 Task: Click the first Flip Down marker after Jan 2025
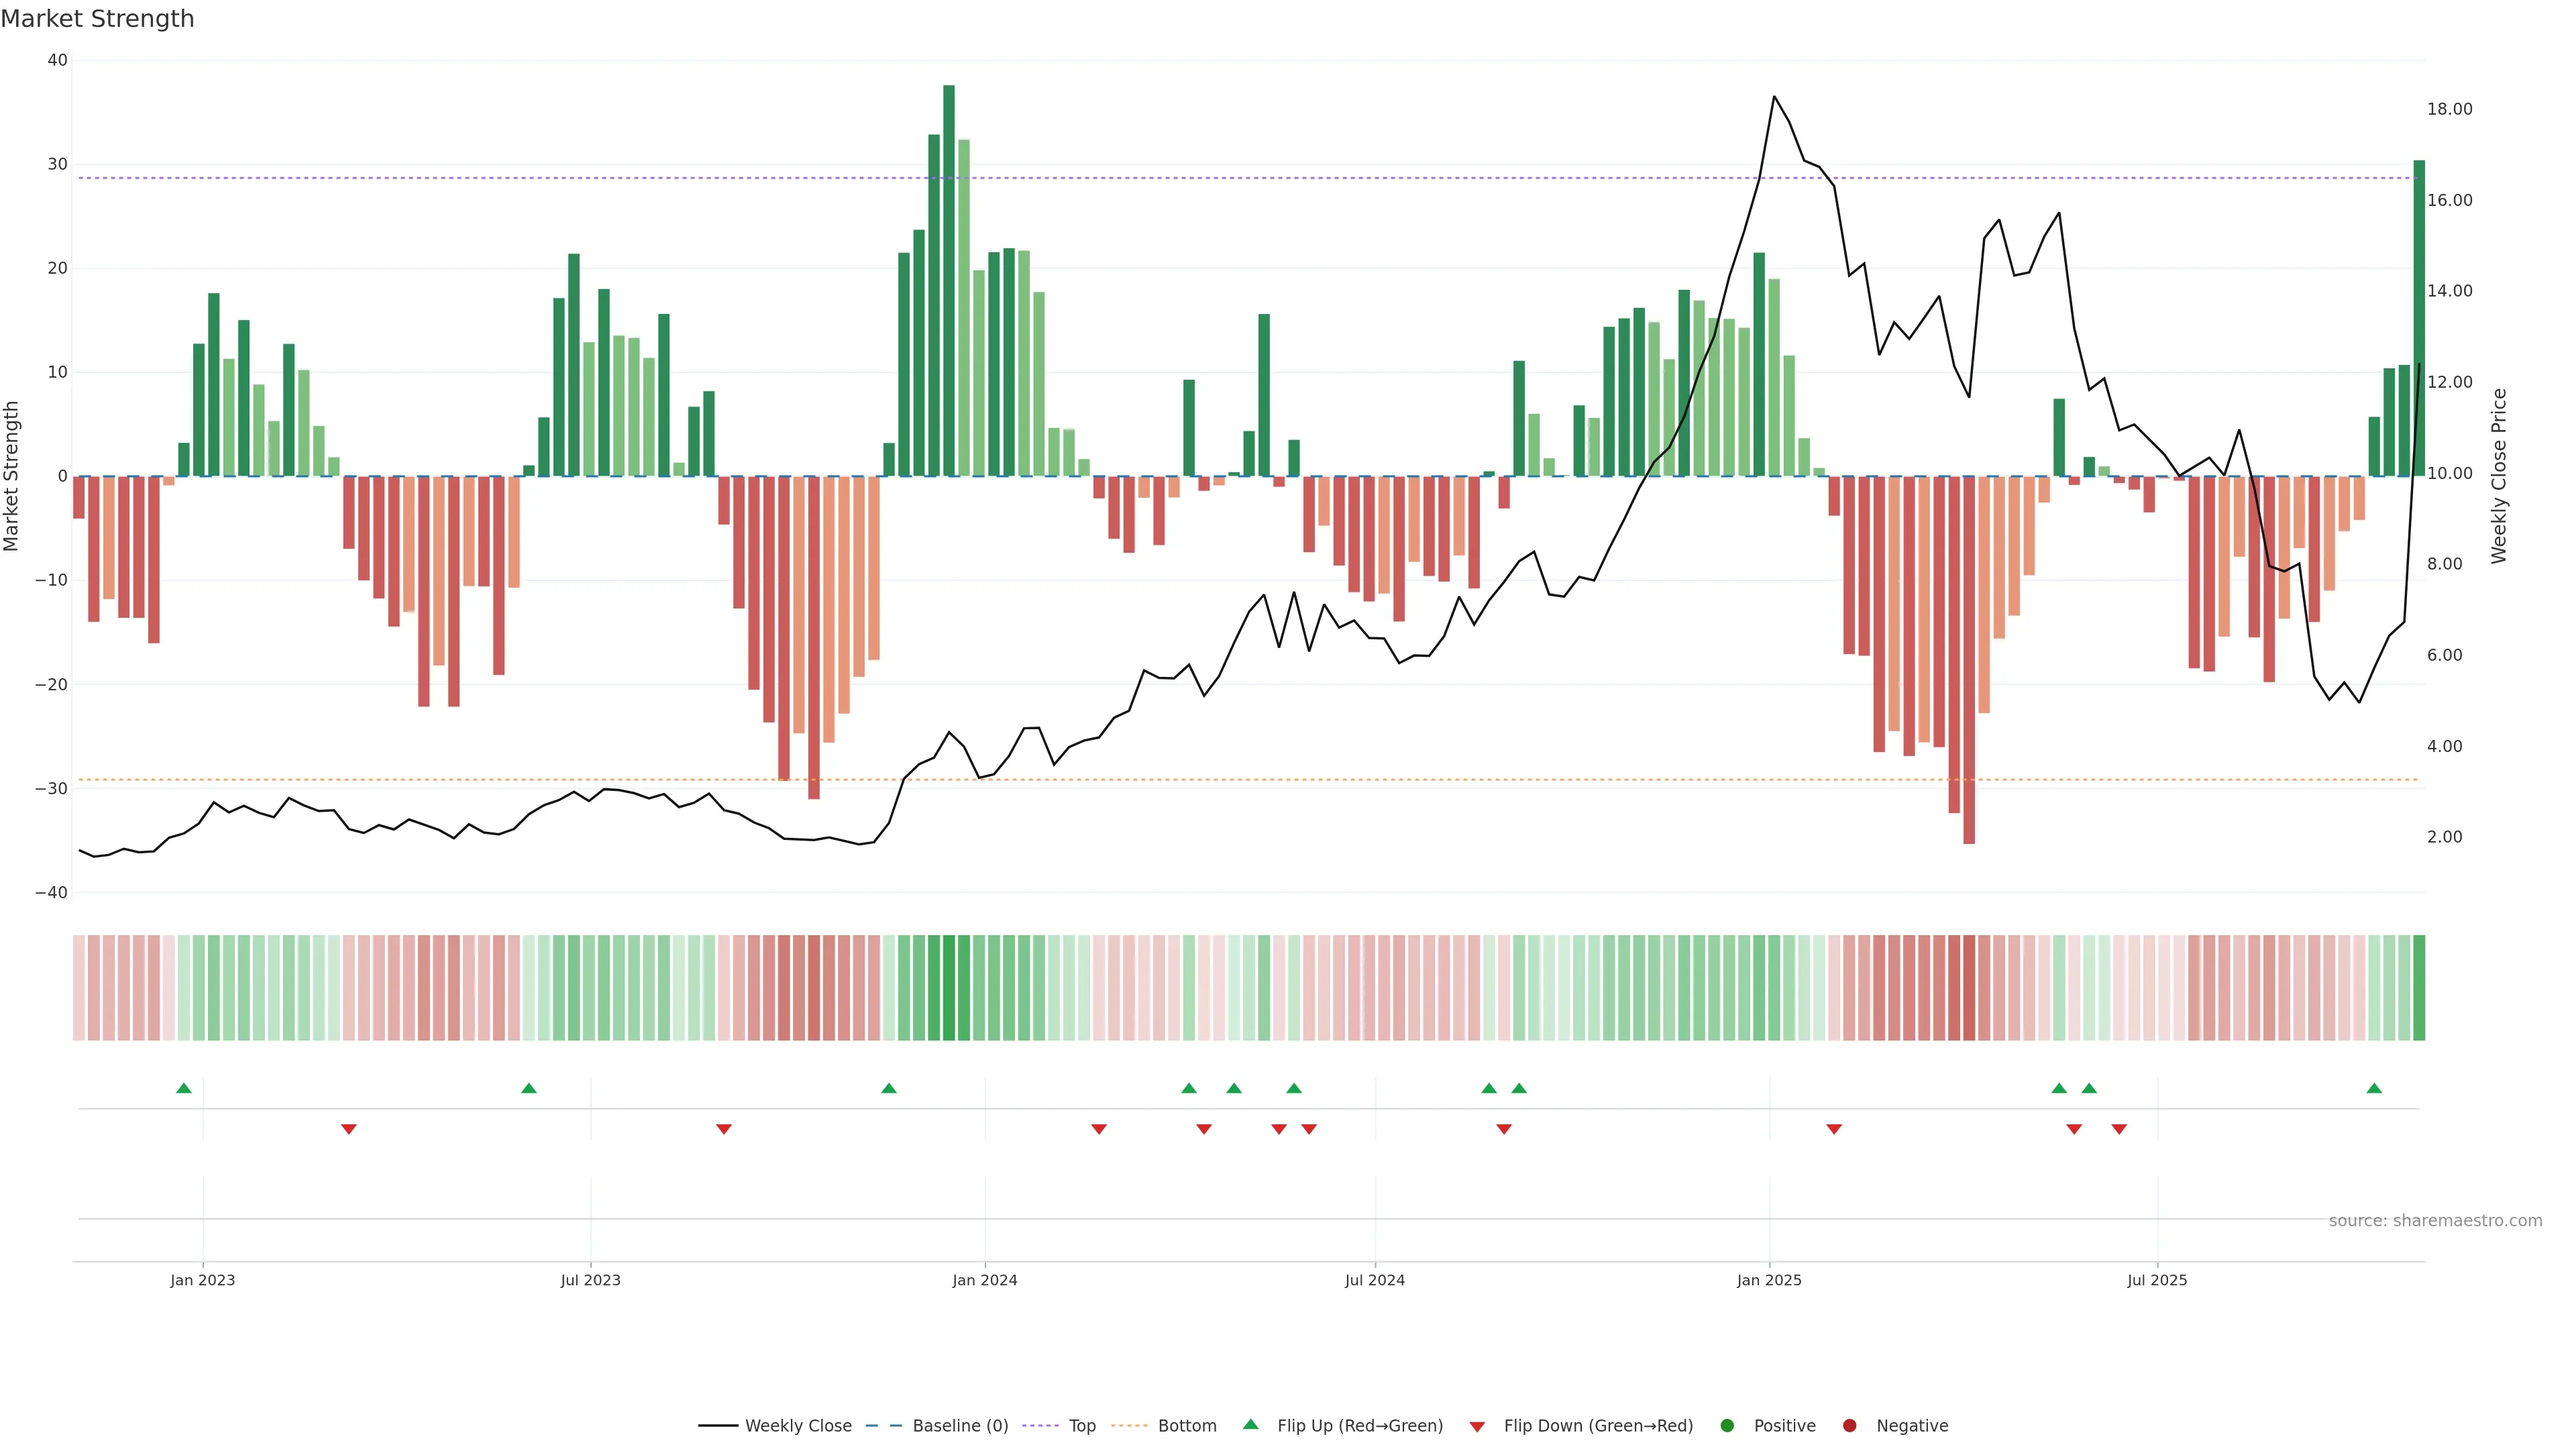(1834, 1129)
